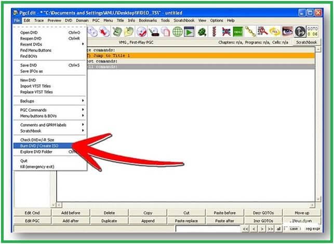Click the Scratchbook button beside Cells info

coord(306,42)
